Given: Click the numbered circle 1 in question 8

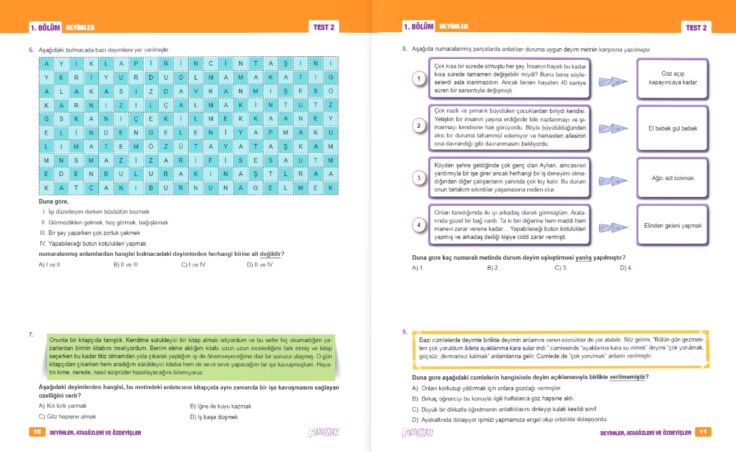Looking at the screenshot, I should point(419,78).
